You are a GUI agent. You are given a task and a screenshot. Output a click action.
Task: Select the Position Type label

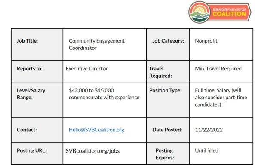click(x=166, y=90)
